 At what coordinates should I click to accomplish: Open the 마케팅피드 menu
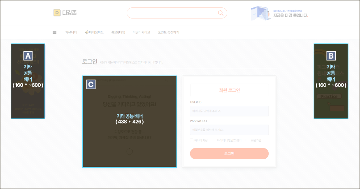pos(96,32)
